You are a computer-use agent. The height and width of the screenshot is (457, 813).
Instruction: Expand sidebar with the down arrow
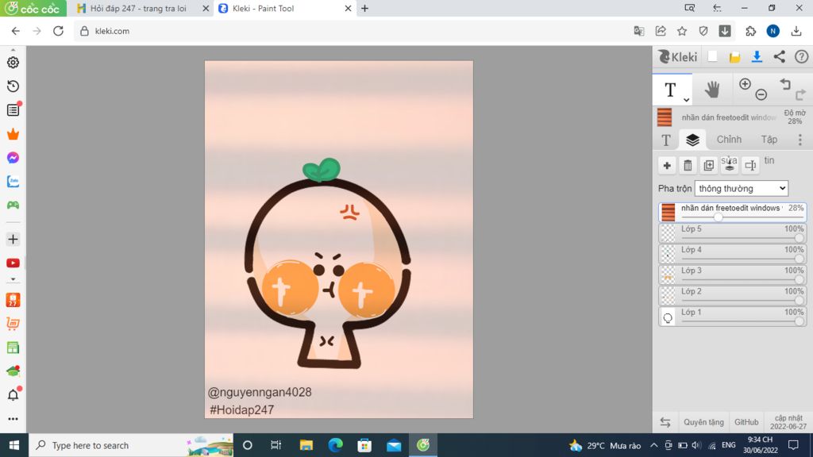pyautogui.click(x=13, y=279)
